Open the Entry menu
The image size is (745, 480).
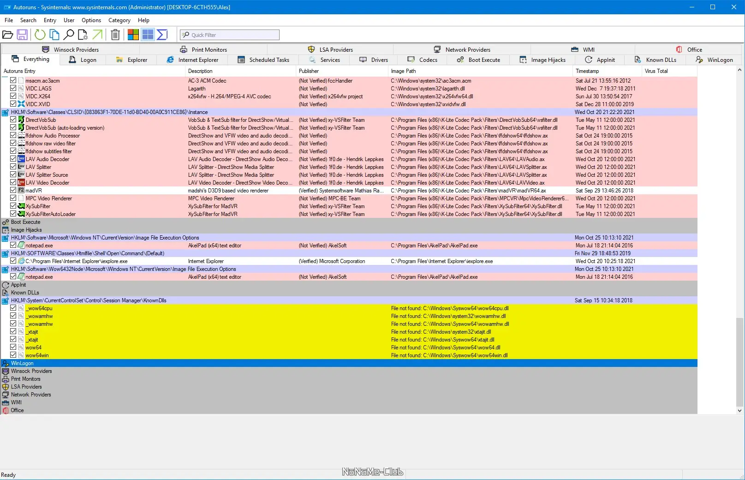click(50, 20)
